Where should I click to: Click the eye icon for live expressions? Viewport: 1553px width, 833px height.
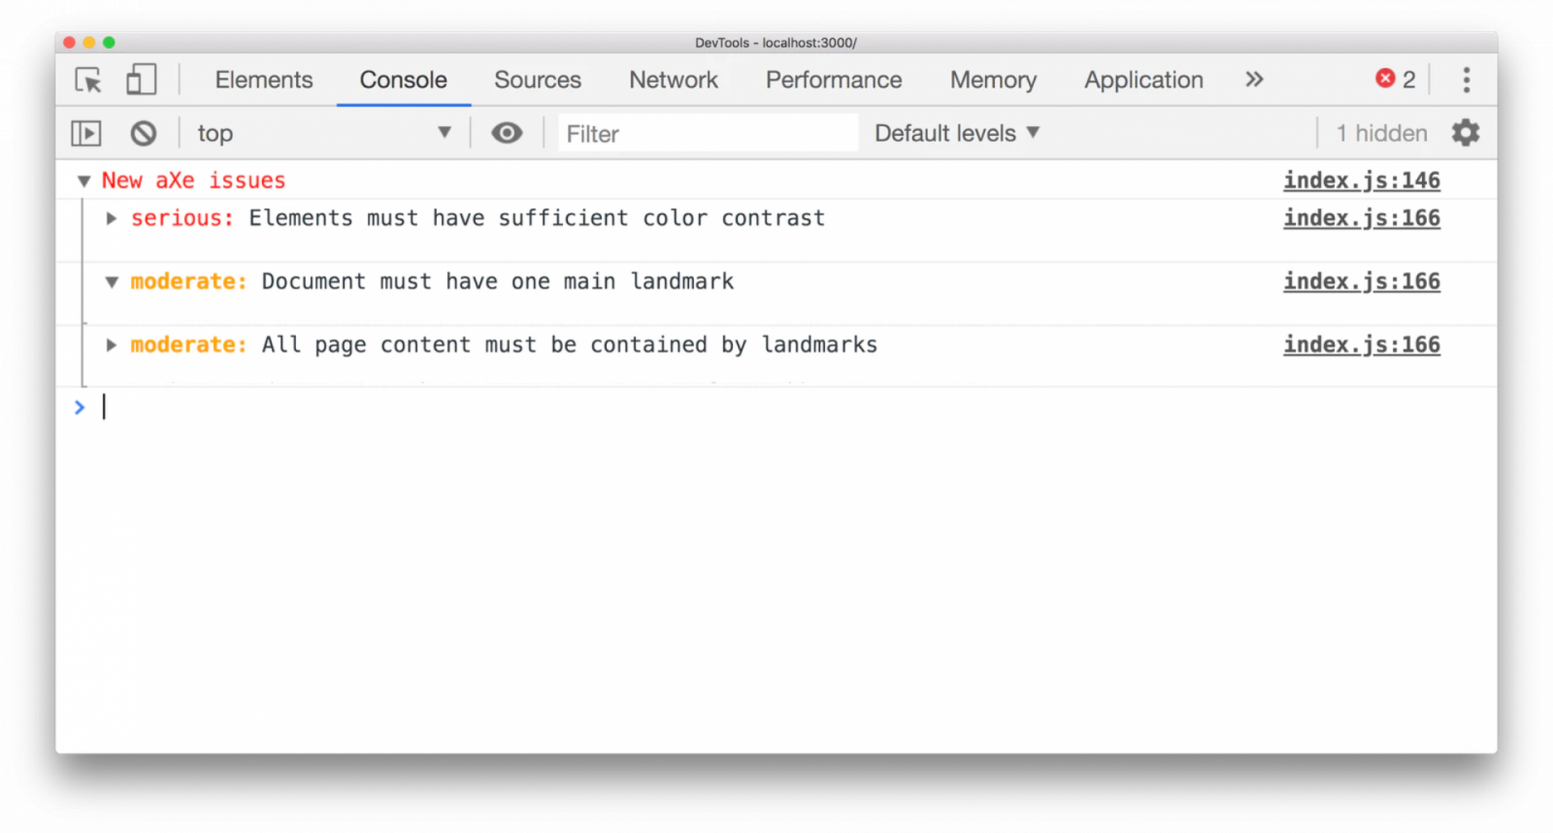506,133
